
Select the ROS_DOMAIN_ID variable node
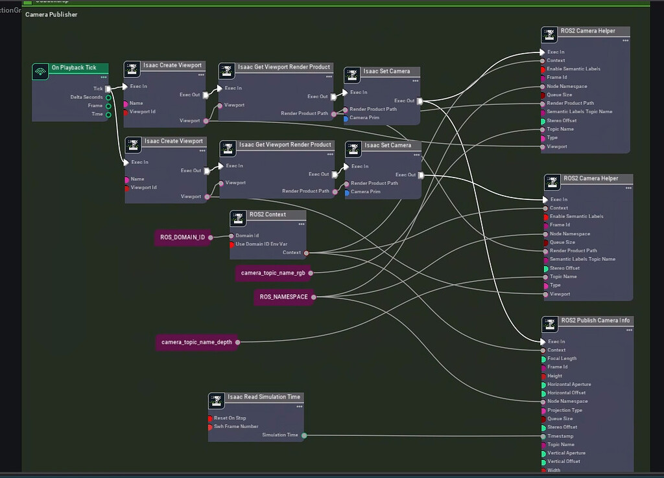coord(184,238)
